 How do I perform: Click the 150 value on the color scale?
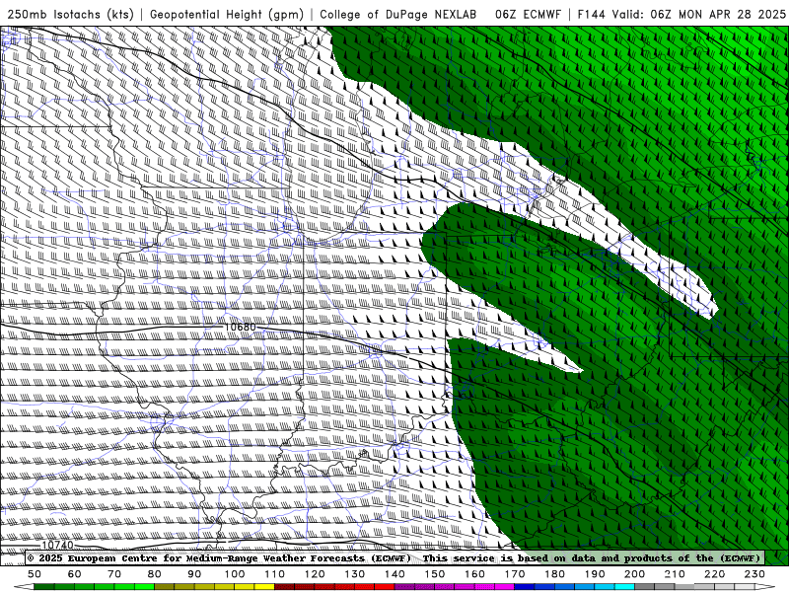click(435, 574)
